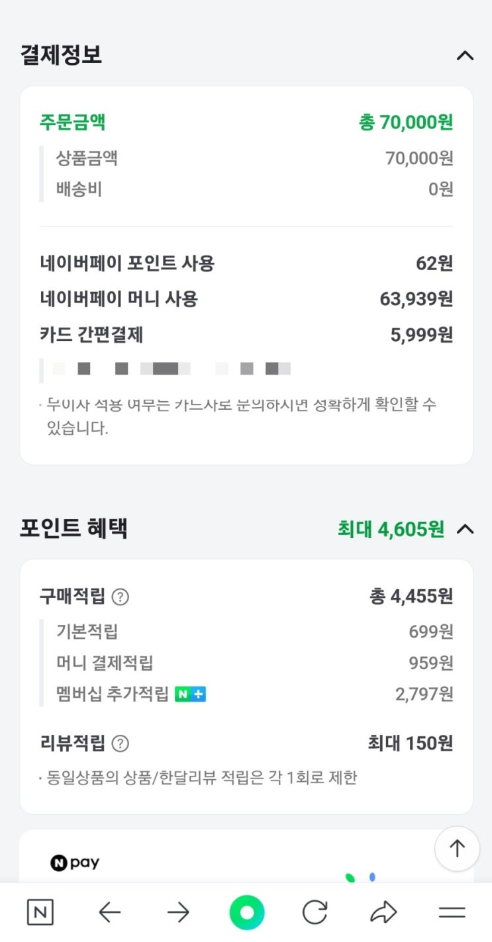Reload the page with refresh icon
Image resolution: width=492 pixels, height=942 pixels.
(315, 913)
